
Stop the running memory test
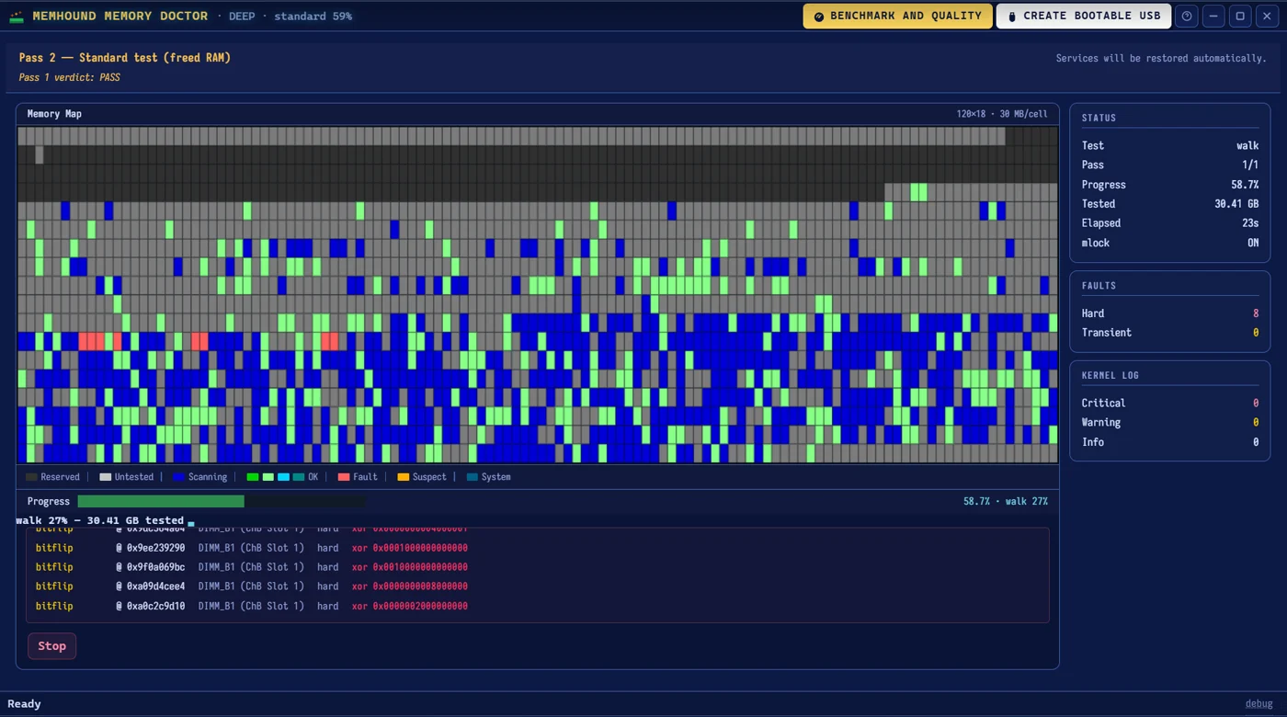click(51, 646)
